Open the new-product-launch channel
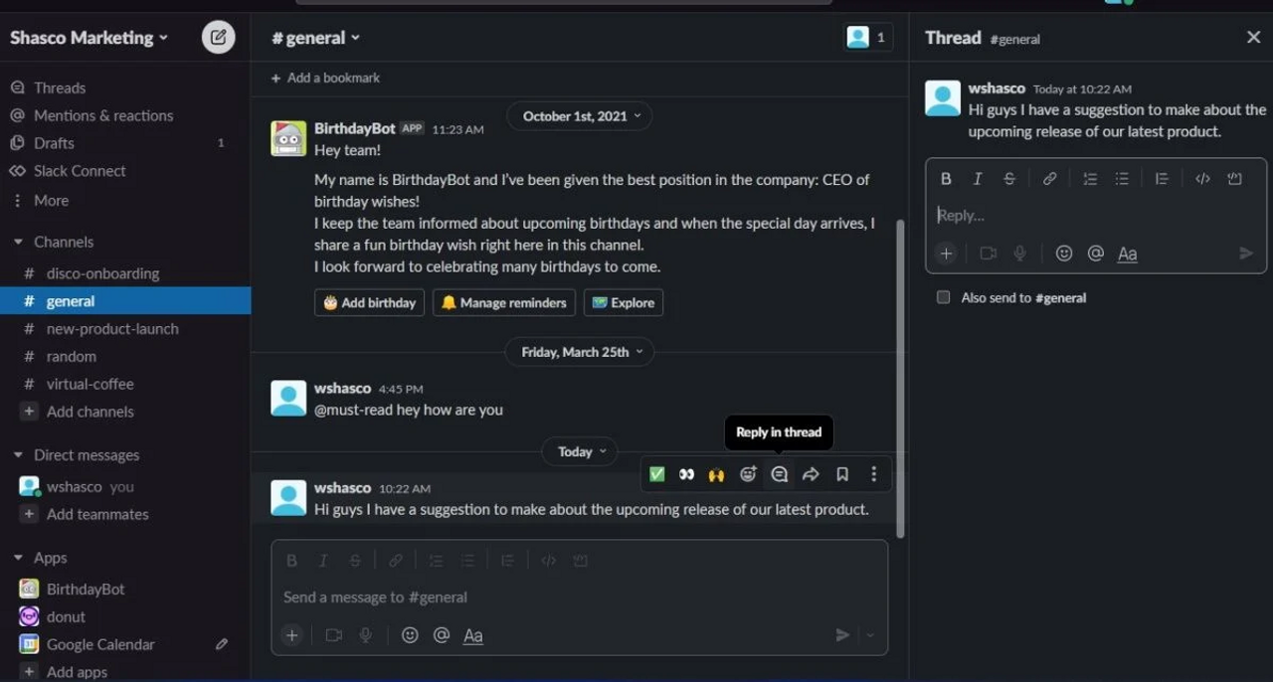Screen dimensions: 1273x682 112,328
